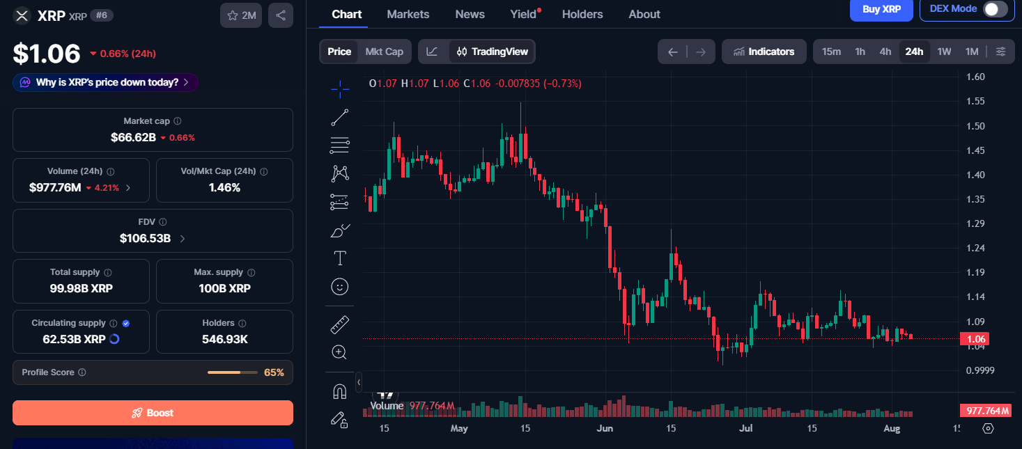Screen dimensions: 1022x449
Task: Expand 'Why is XRP's price down today?'
Action: (x=106, y=82)
